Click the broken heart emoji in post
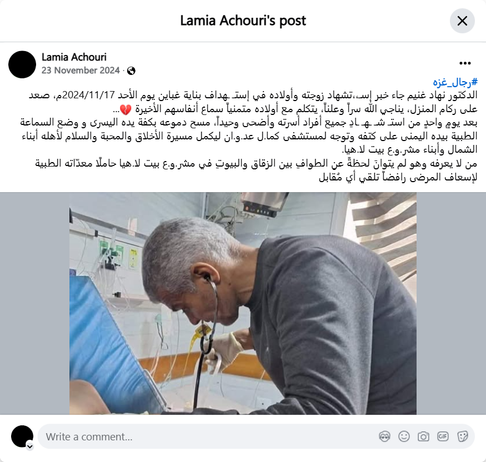 point(126,109)
